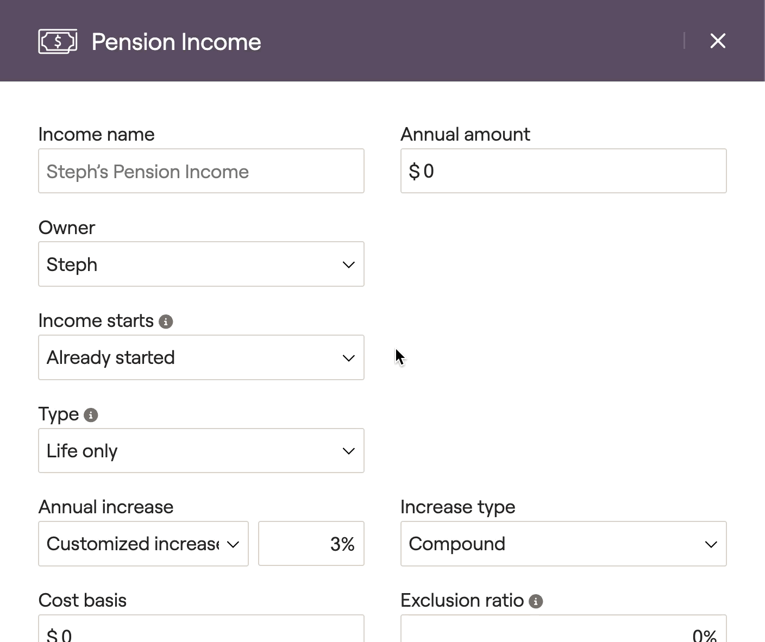The height and width of the screenshot is (642, 765).
Task: Click the 3% increase percentage field
Action: [311, 544]
